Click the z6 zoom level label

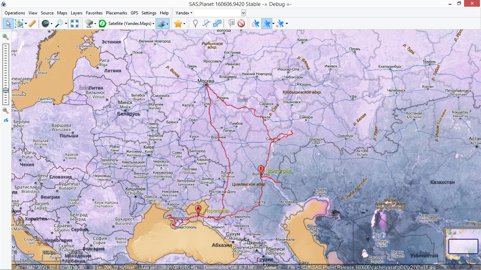tap(6, 120)
